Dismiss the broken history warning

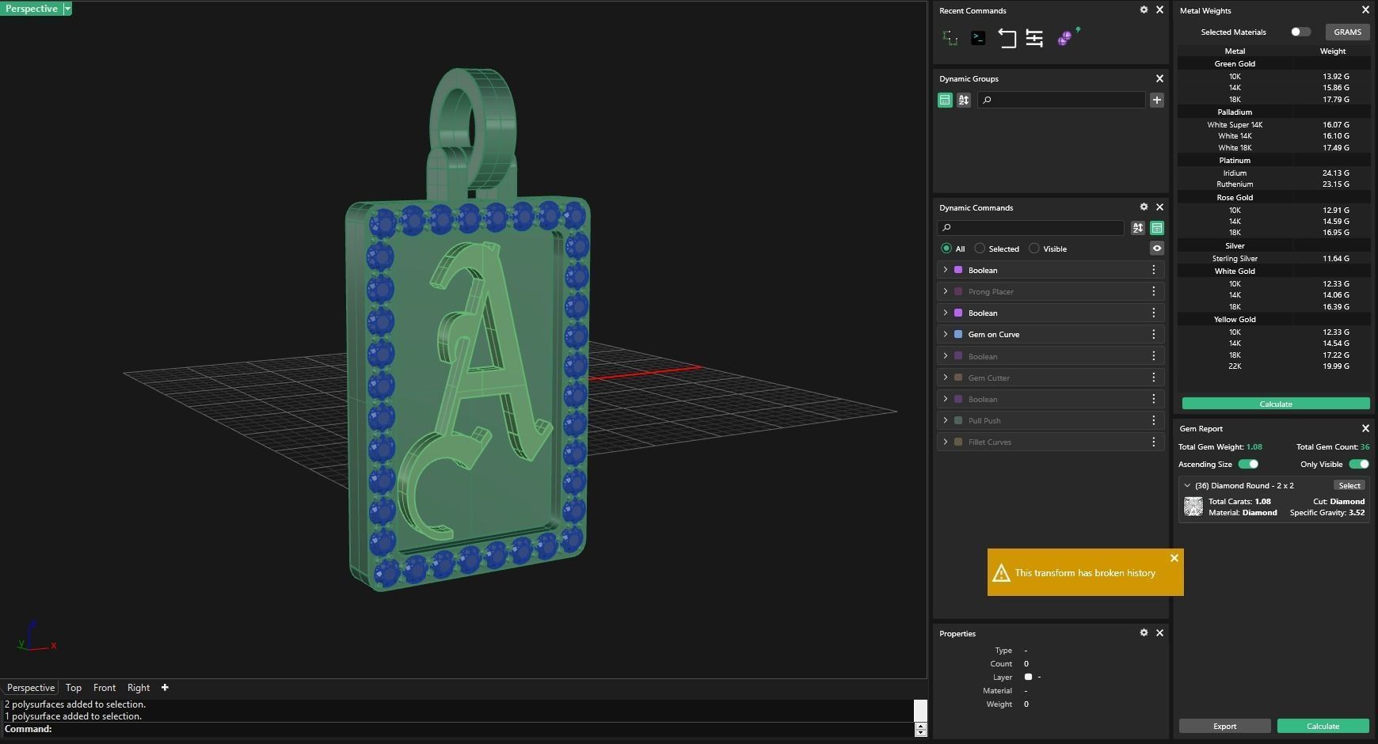[1174, 558]
